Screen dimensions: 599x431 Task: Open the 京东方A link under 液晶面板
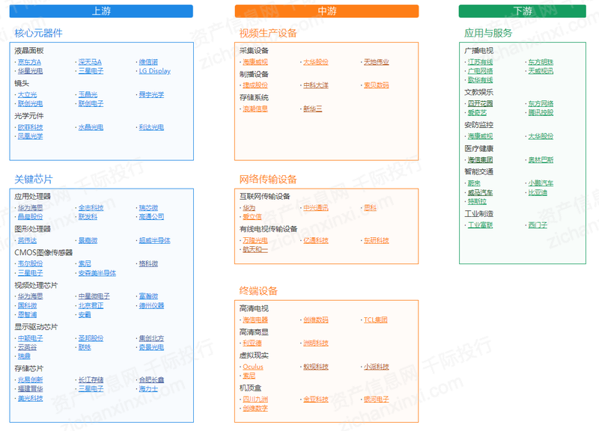(x=29, y=62)
